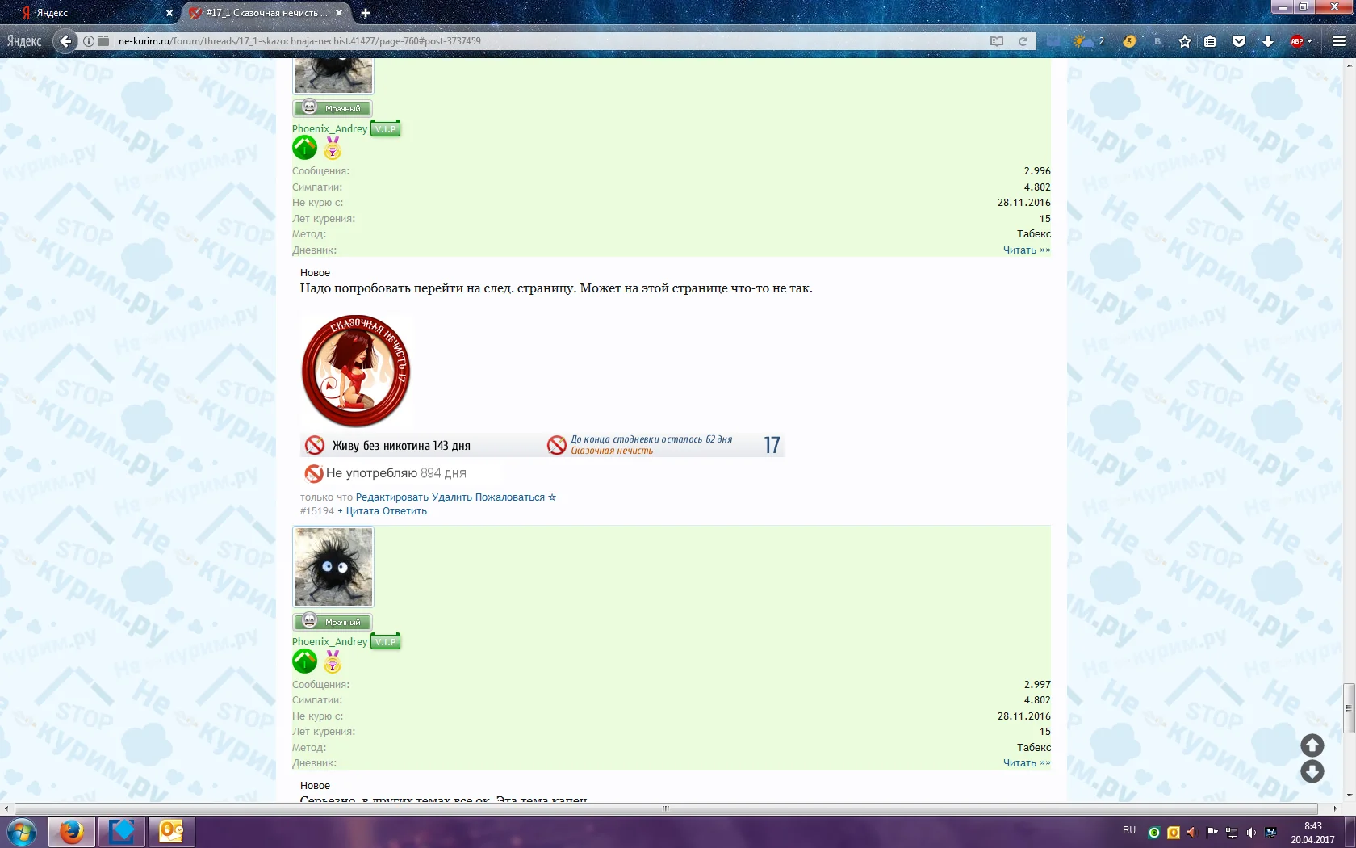Select the '#17_1 Сказочная нечисть' tab

coord(266,13)
